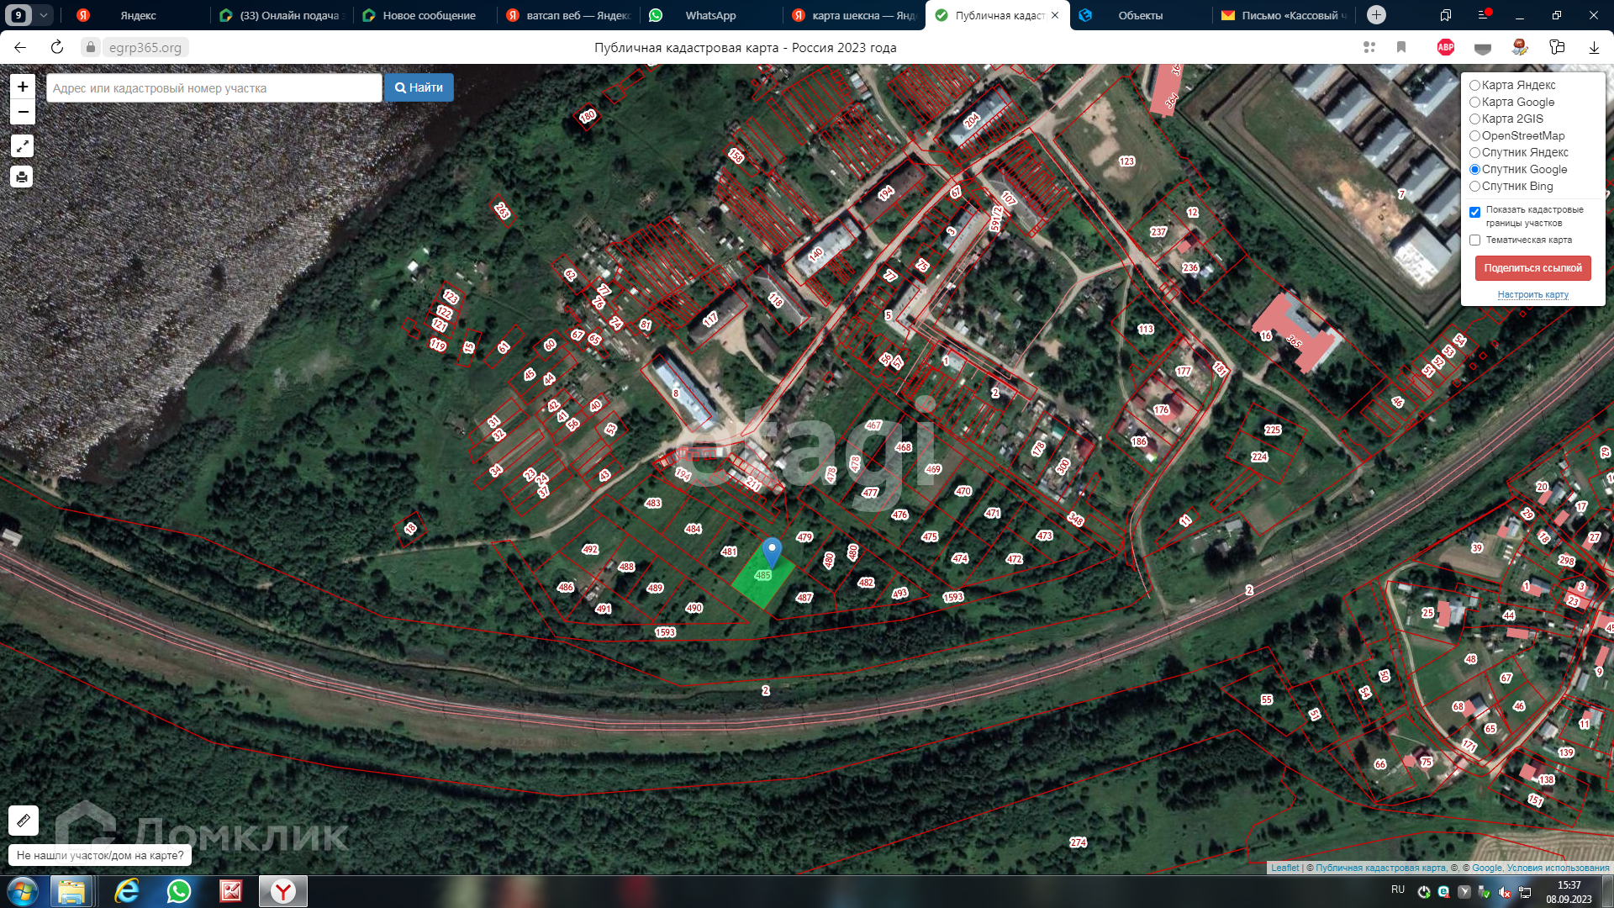The height and width of the screenshot is (908, 1614).
Task: Toggle fullscreen map view icon
Action: [23, 146]
